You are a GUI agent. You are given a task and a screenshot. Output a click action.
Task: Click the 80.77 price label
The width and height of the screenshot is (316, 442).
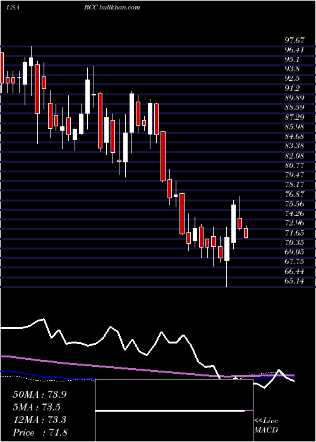point(295,165)
